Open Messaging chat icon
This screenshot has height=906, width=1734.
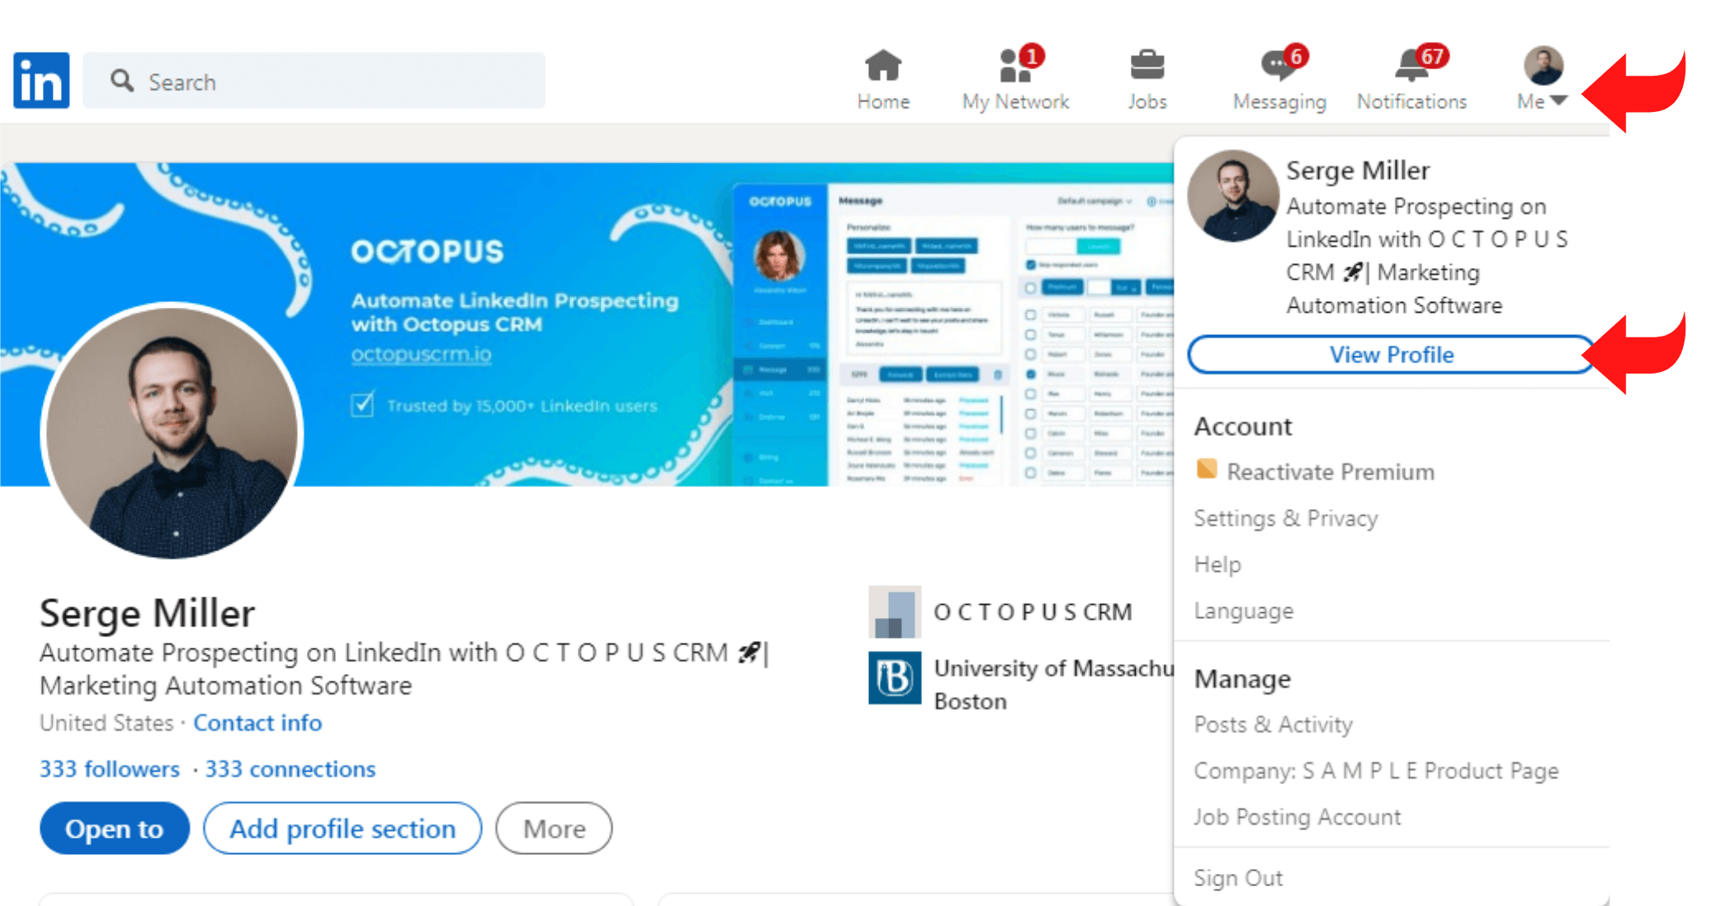click(x=1276, y=67)
